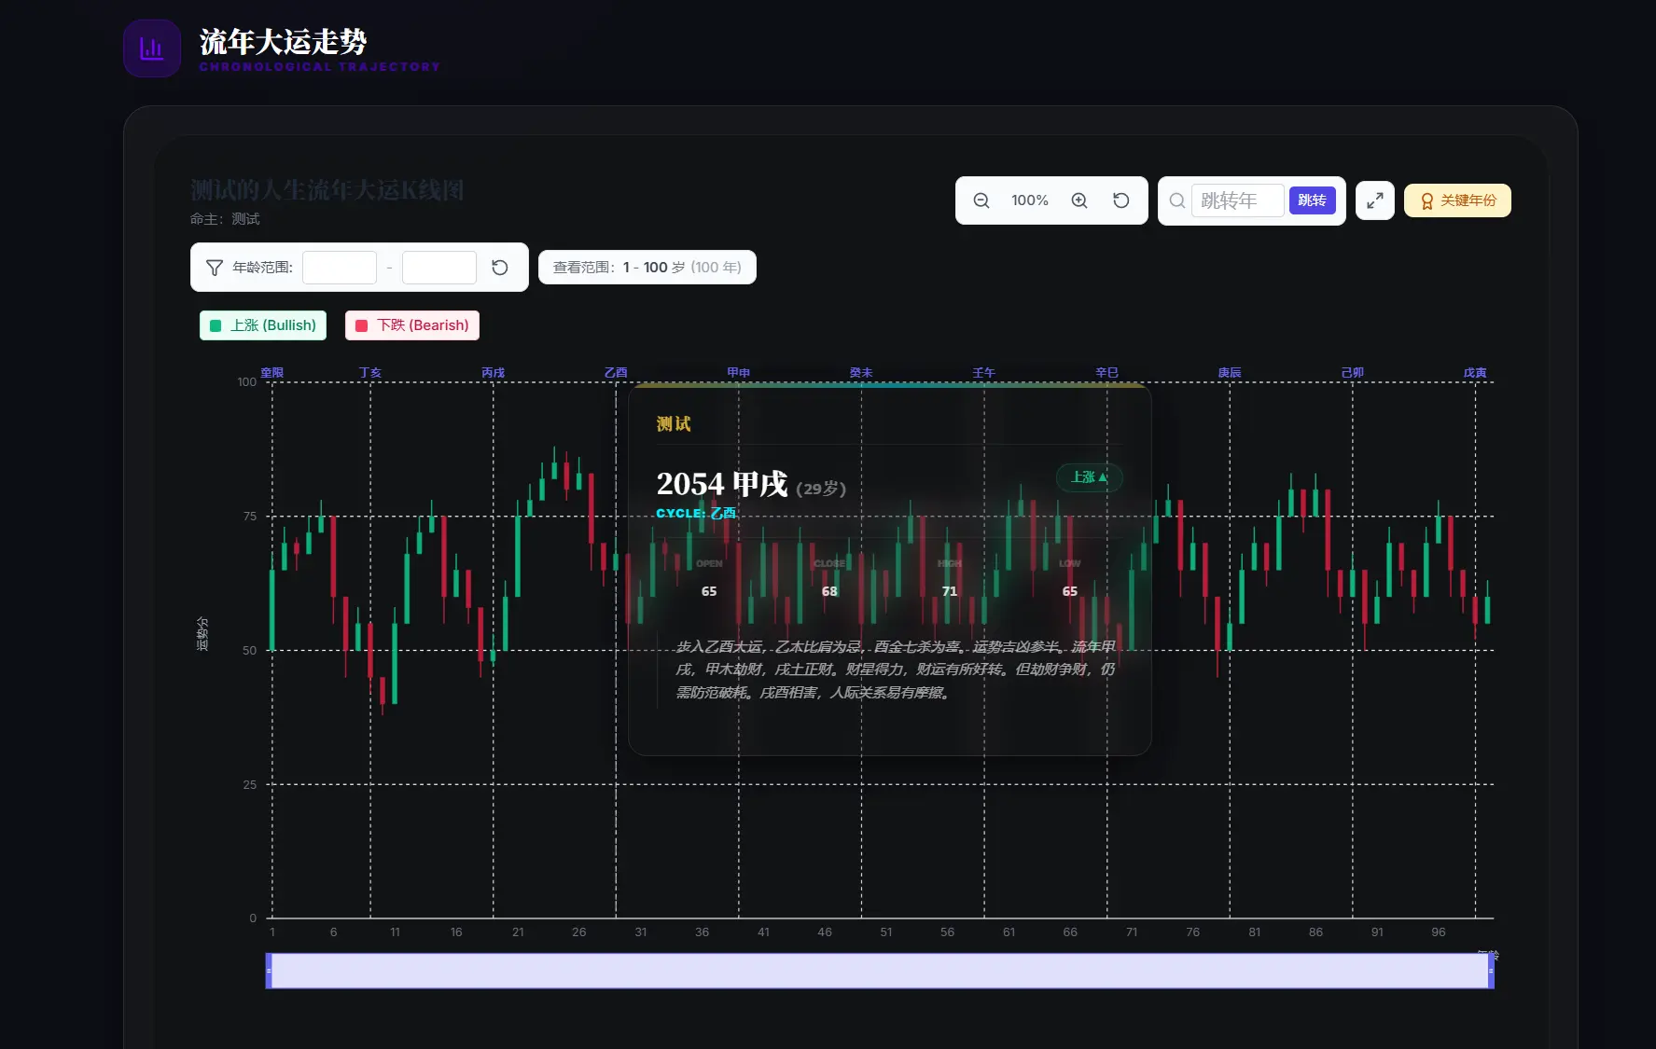Image resolution: width=1656 pixels, height=1049 pixels.
Task: Toggle the 上涨 (Bullish) legend
Action: pyautogui.click(x=263, y=325)
